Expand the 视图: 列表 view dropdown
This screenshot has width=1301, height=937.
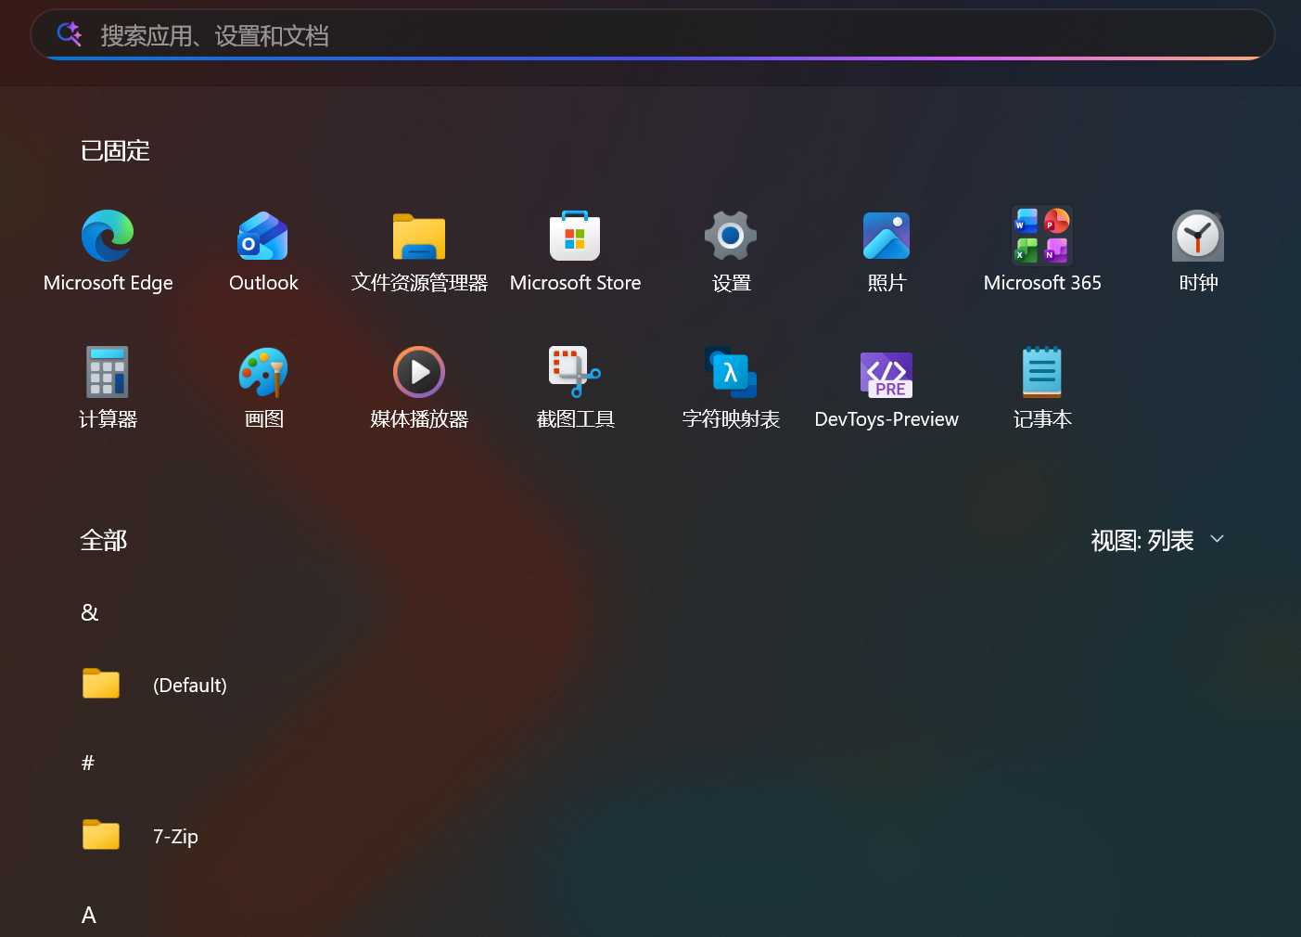click(x=1158, y=540)
